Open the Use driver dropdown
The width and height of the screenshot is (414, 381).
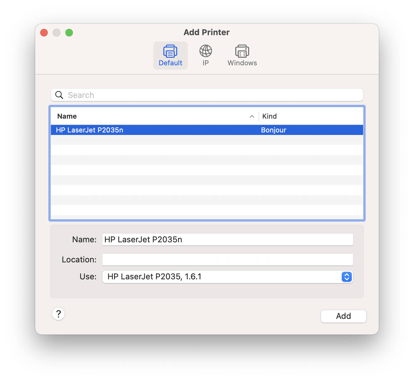[228, 276]
